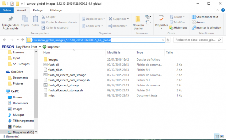Image resolution: width=226 pixels, height=140 pixels.
Task: Open Examens in the navigation pane
Action: [x=16, y=52]
